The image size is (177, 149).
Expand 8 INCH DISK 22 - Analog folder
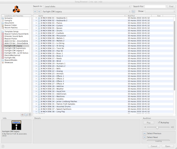[36, 71]
